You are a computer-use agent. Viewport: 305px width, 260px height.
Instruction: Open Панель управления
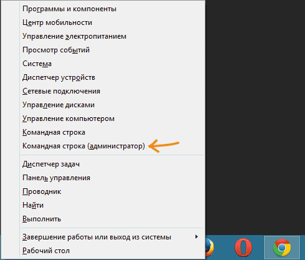click(x=112, y=178)
